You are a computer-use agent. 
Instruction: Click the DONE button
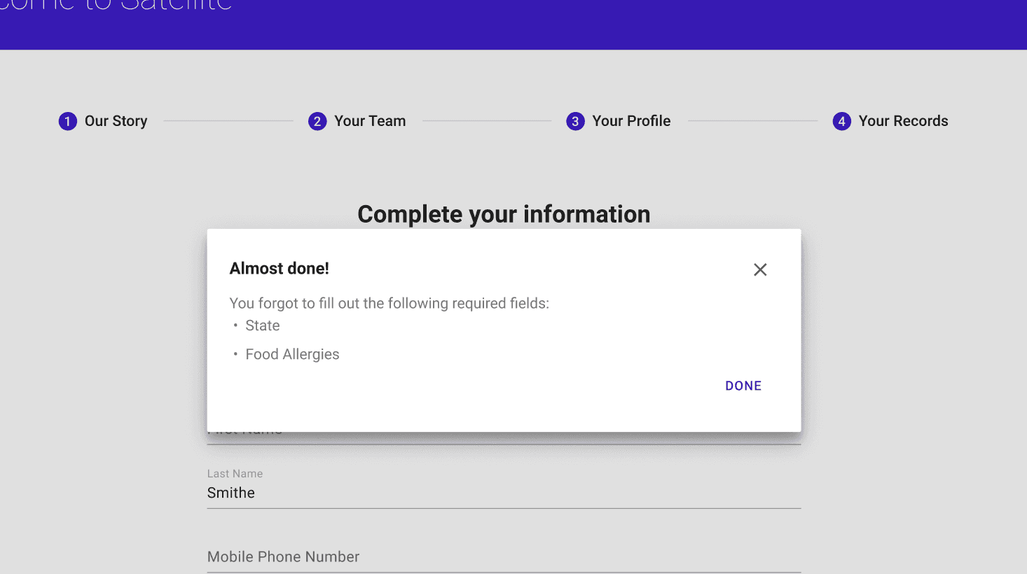[x=743, y=386]
